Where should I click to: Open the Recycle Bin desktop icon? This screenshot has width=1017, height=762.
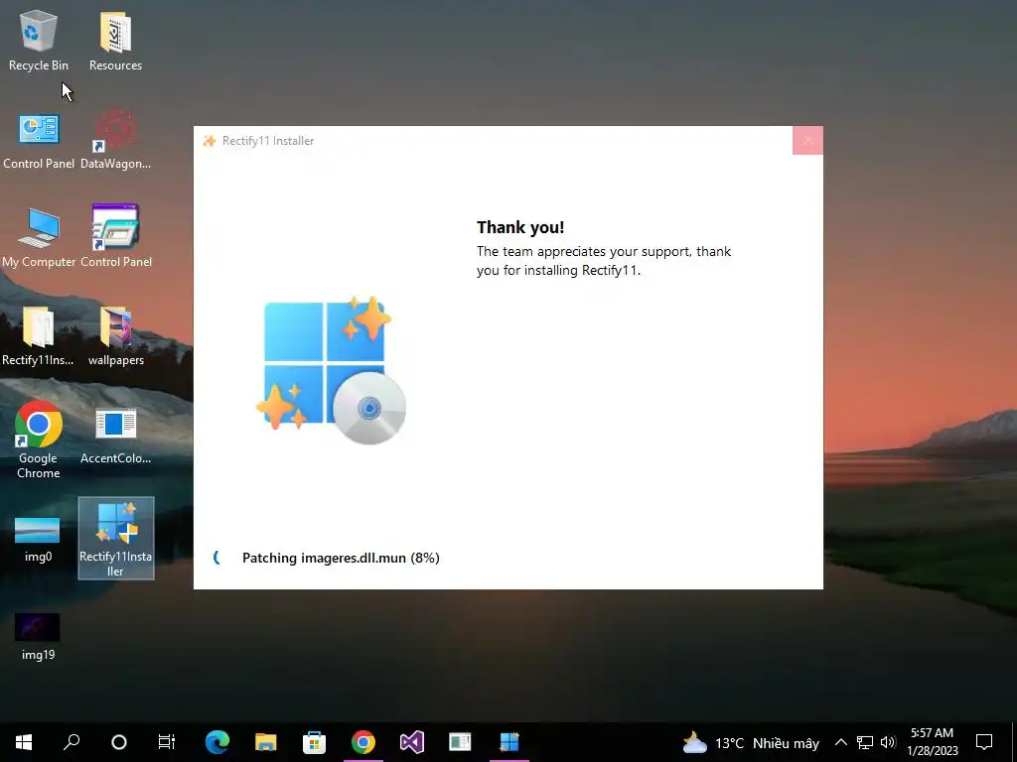pos(39,40)
